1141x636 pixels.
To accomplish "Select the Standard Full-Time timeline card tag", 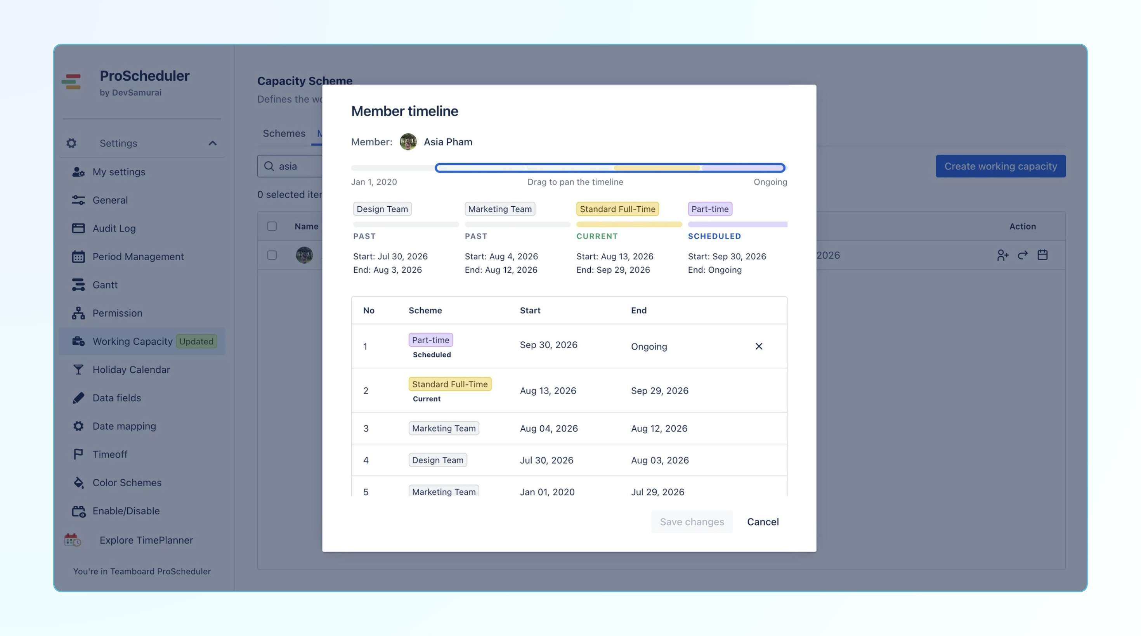I will click(x=617, y=209).
